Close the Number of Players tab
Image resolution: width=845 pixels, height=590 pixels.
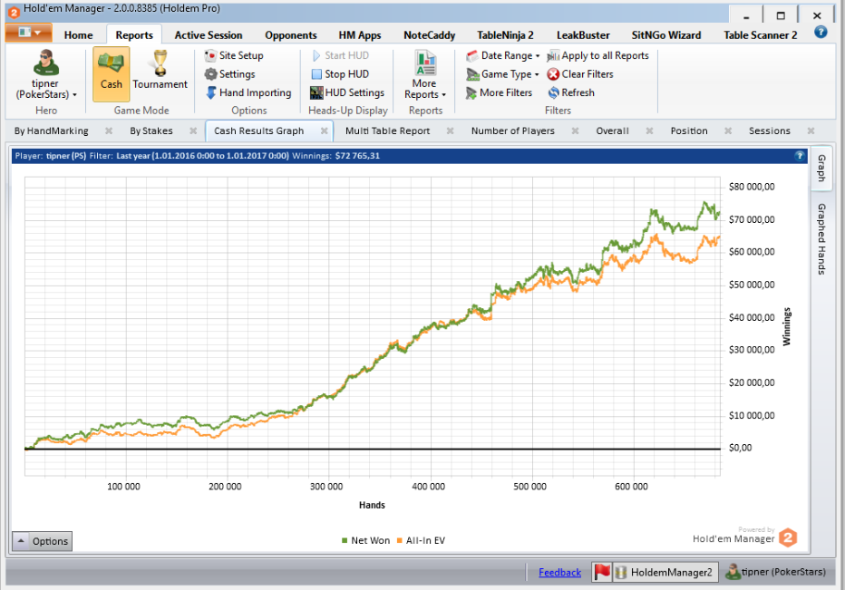click(x=575, y=131)
